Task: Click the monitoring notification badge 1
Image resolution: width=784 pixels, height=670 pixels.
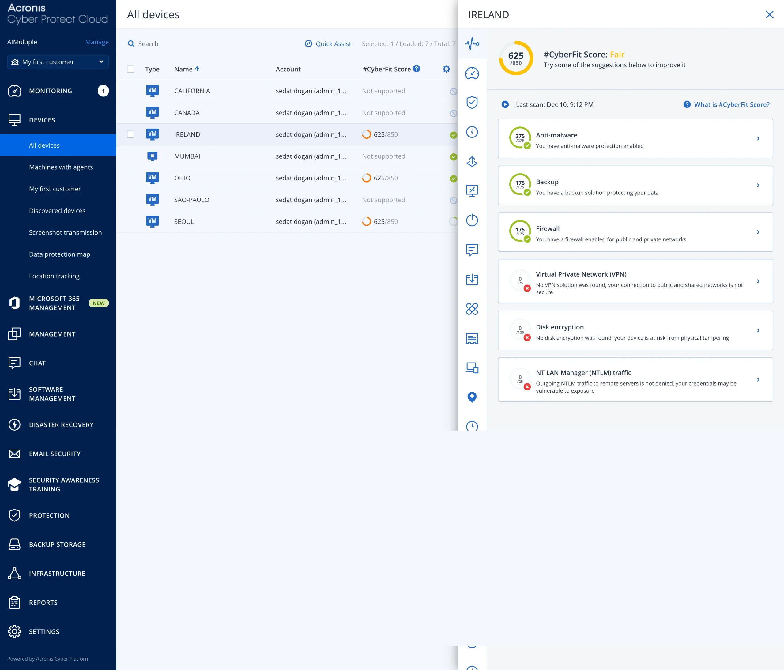Action: pos(103,91)
